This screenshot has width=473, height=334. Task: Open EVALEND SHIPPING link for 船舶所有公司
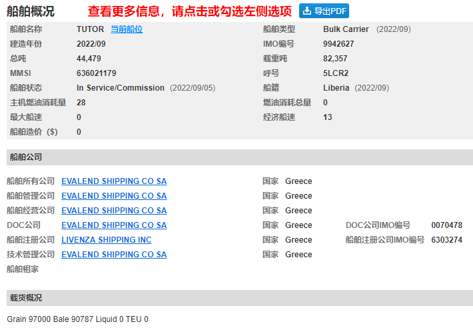coord(114,181)
